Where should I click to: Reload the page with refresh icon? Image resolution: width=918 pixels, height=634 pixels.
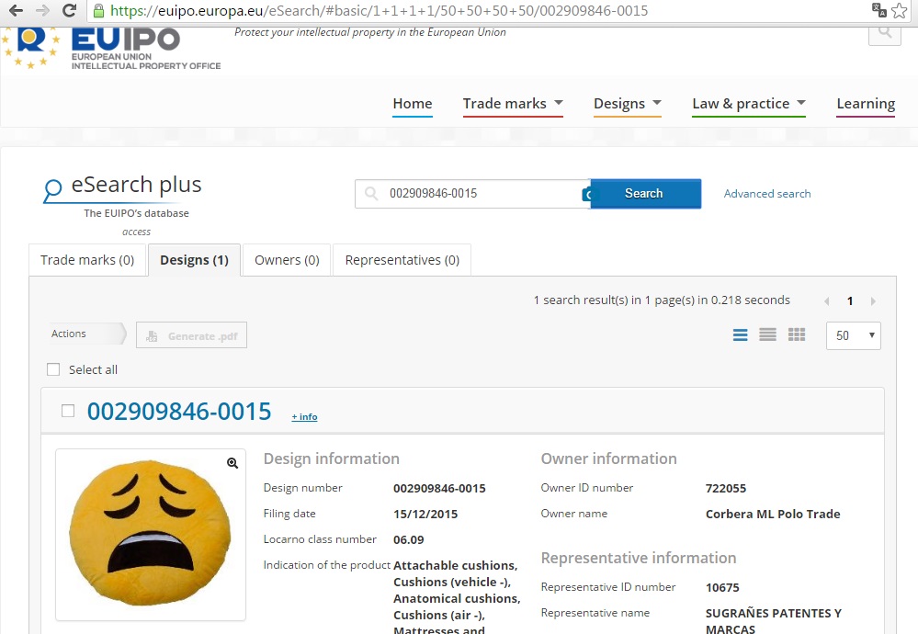tap(69, 10)
